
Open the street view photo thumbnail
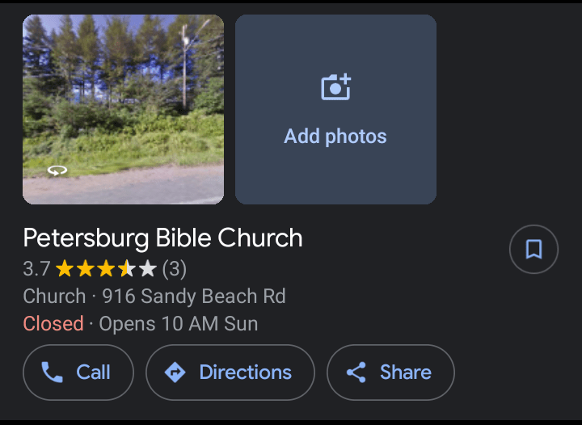pos(123,109)
